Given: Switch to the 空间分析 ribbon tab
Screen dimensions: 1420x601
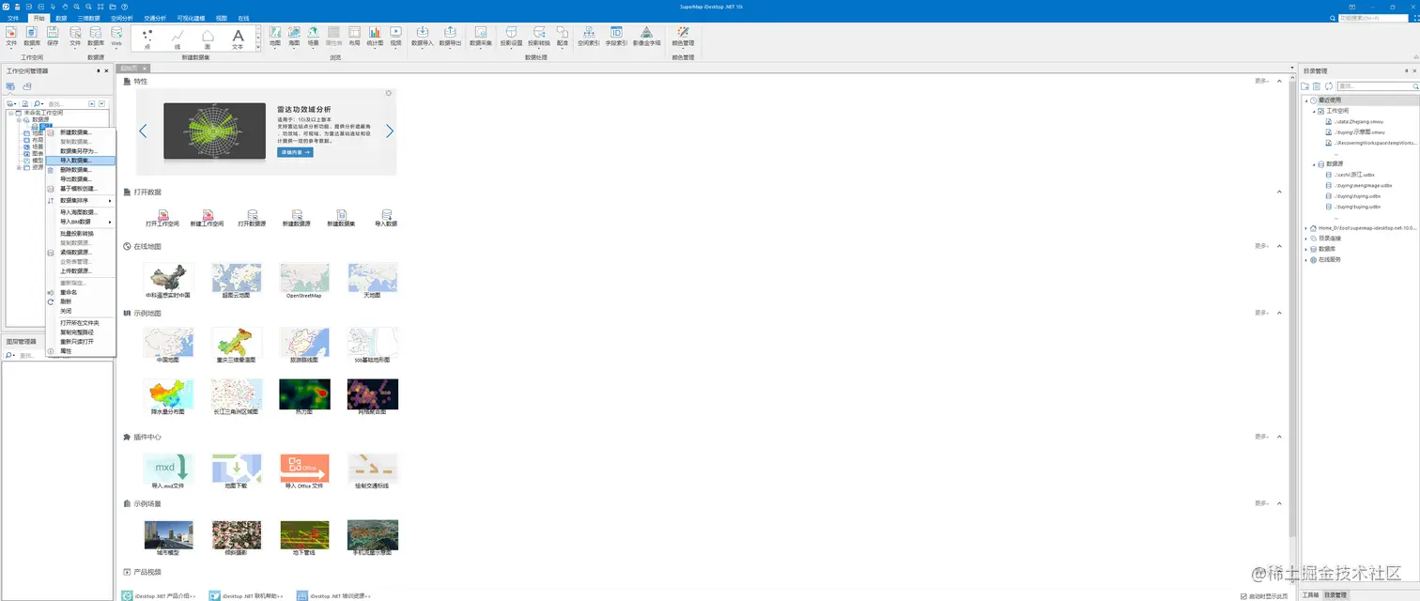Looking at the screenshot, I should pos(122,18).
